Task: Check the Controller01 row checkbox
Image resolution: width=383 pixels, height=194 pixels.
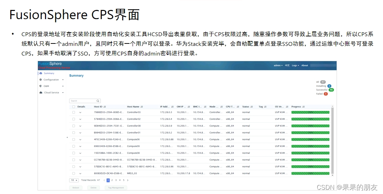Action: [74, 133]
